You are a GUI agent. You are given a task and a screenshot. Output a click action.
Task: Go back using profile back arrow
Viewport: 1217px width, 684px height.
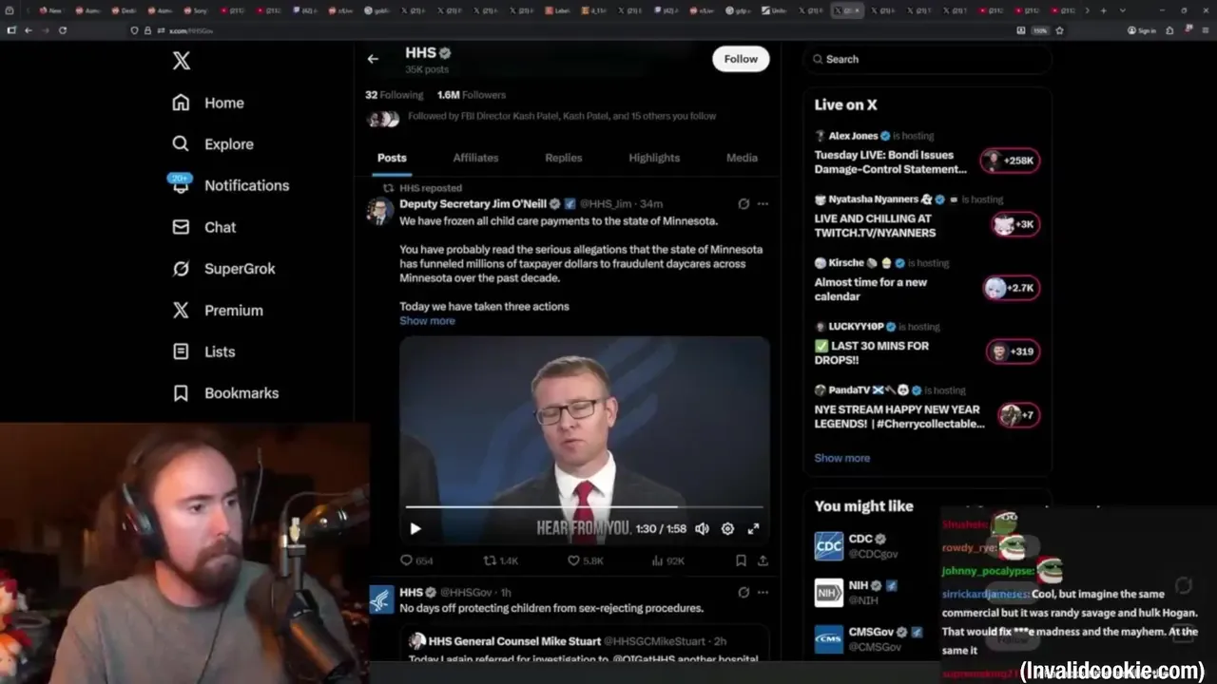tap(373, 59)
